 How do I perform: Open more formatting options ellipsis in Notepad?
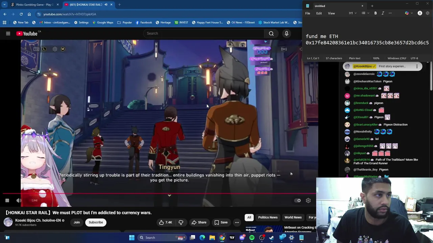(x=390, y=13)
